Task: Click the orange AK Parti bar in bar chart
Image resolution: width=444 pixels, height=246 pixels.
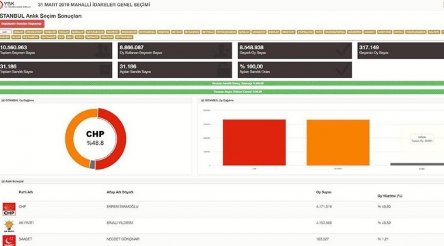Action: 338,143
